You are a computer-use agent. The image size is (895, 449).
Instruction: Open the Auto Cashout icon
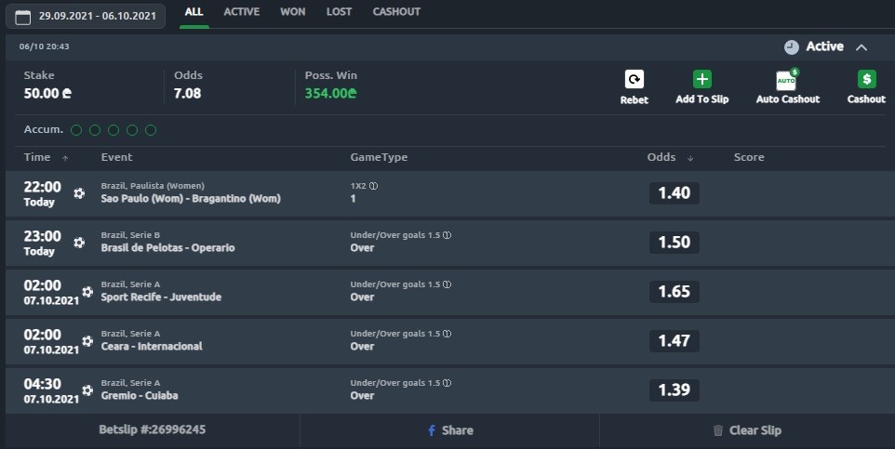(x=787, y=79)
